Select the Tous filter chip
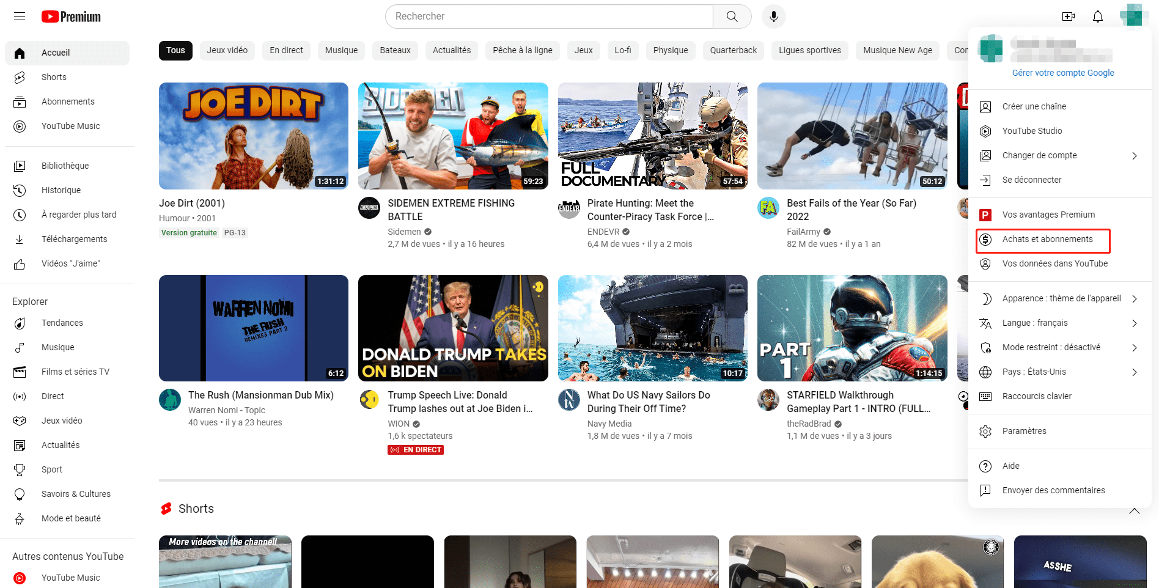Screen dimensions: 1159x588 [175, 50]
